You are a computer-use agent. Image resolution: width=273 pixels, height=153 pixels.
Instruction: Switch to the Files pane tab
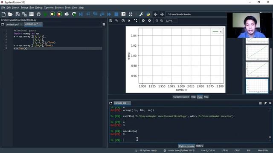[x=206, y=97]
